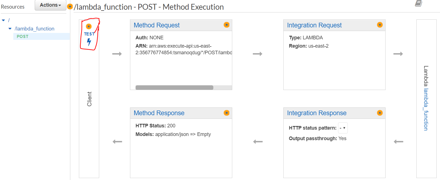Click orange dot beside page title
Image resolution: width=440 pixels, height=180 pixels.
coord(70,6)
